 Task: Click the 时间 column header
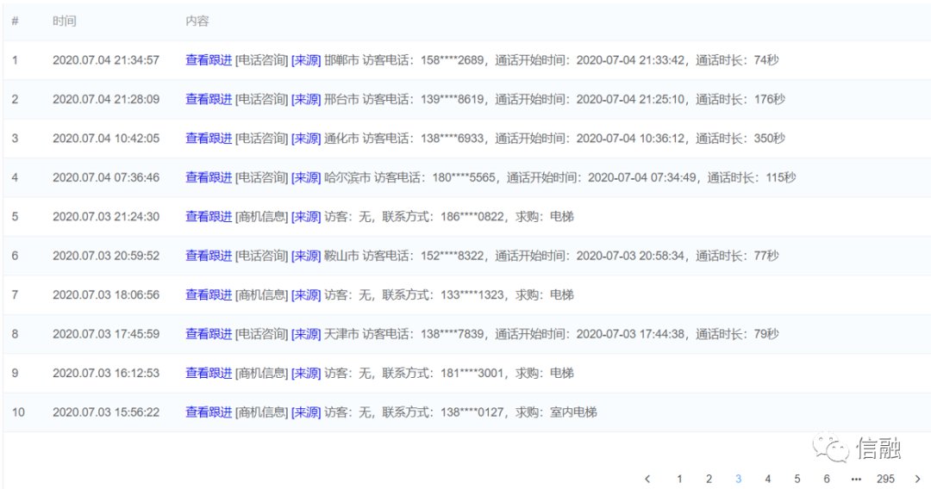point(64,21)
